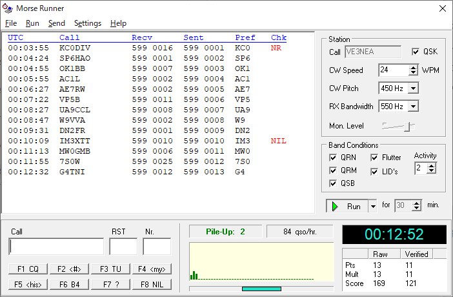Open the Run mode dropdown arrow
Screen dimensions: 453x297
372,206
